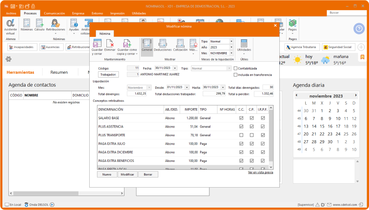
Task: Click the settings gear icon on desktop panel
Action: point(8,59)
